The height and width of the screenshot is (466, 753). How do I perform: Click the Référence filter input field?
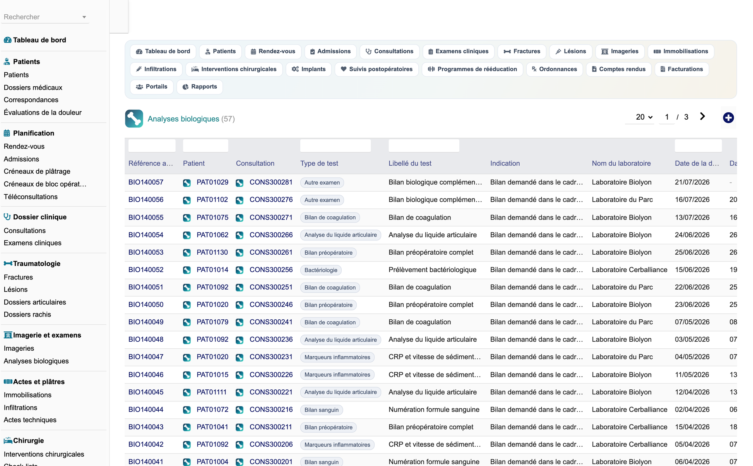tap(152, 146)
